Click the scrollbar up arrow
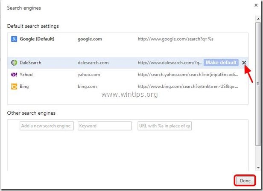 click(x=258, y=19)
